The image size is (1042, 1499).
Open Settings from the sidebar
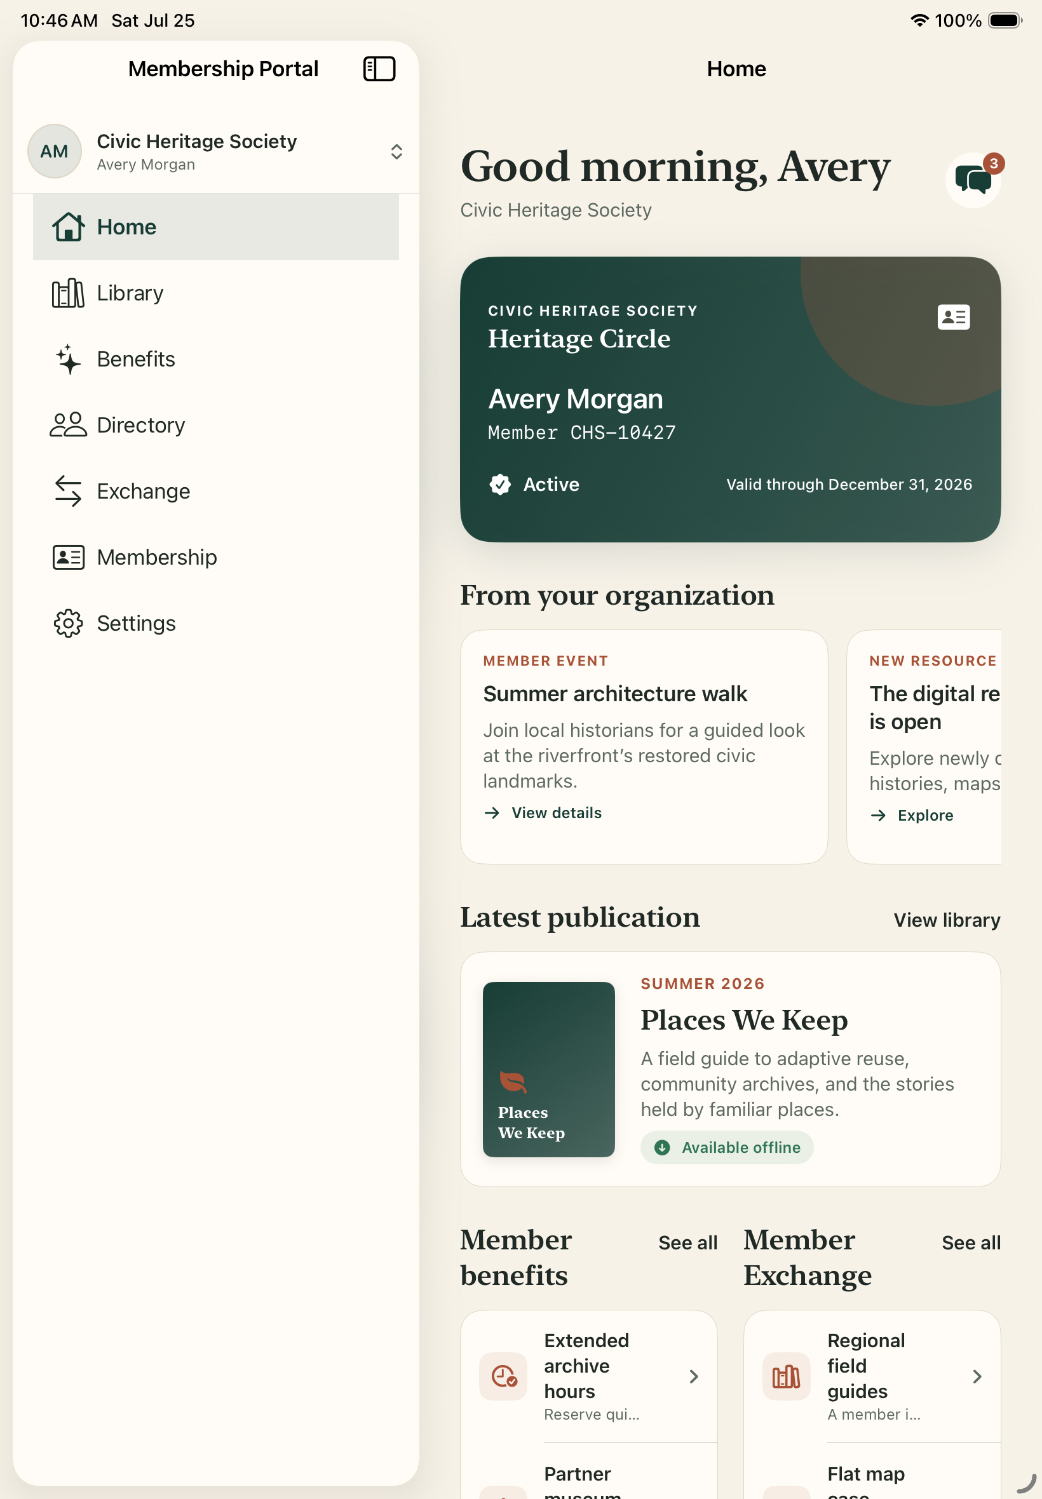tap(215, 623)
